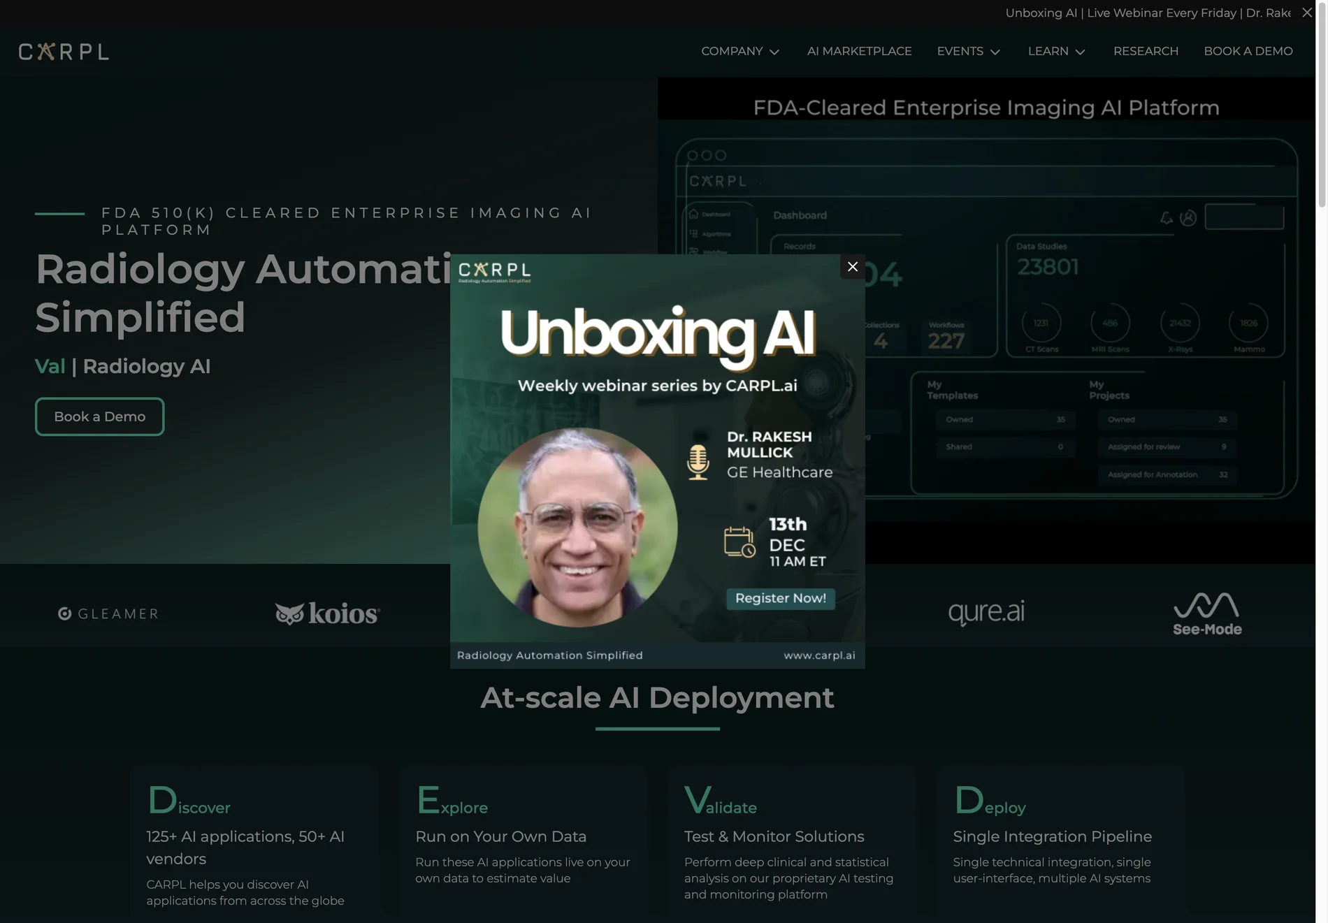Viewport: 1328px width, 923px height.
Task: Dismiss the top webinar announcement banner
Action: coord(1307,13)
